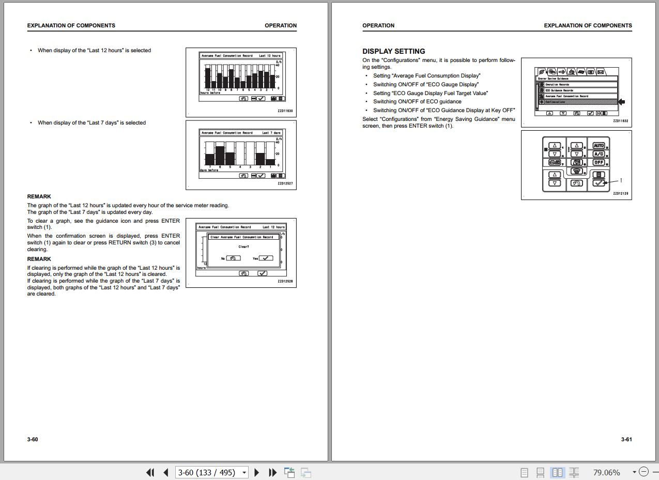Switch to continuous facing pages layout

[x=574, y=472]
